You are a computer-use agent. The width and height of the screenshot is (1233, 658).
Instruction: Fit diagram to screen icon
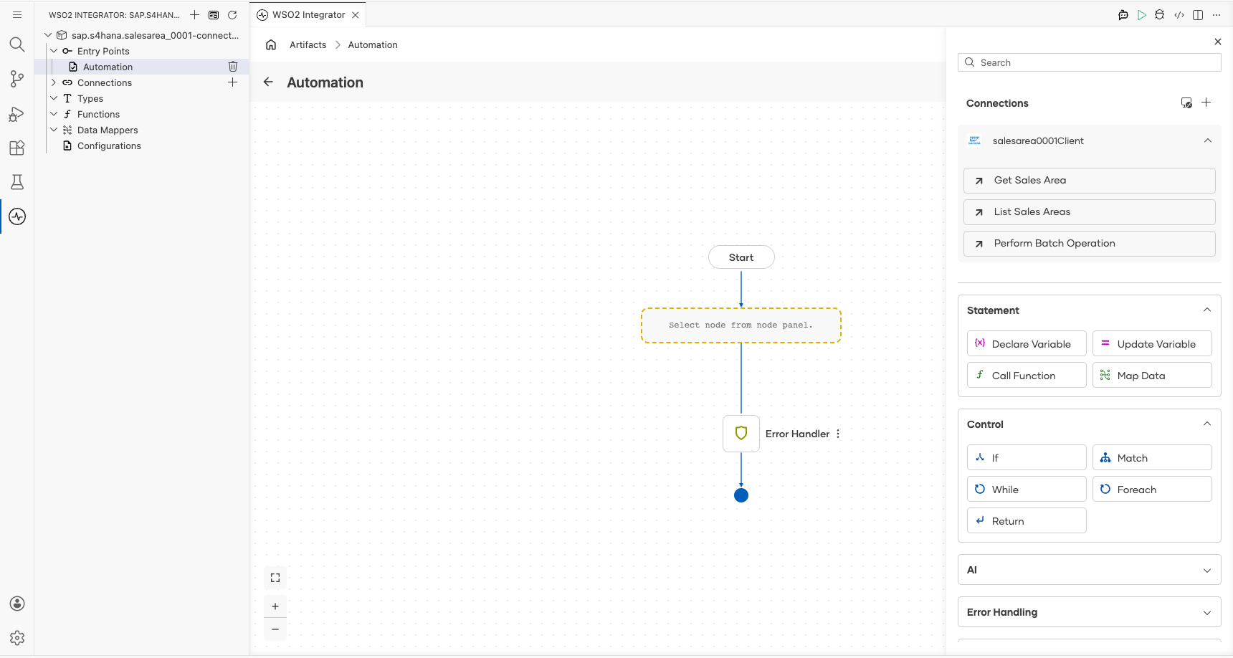tap(275, 578)
